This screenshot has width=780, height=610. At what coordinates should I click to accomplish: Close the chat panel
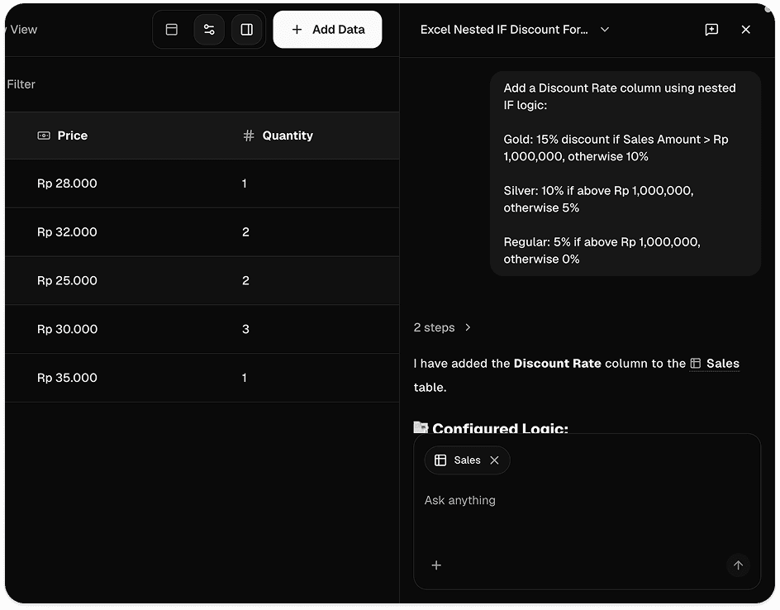pos(745,30)
